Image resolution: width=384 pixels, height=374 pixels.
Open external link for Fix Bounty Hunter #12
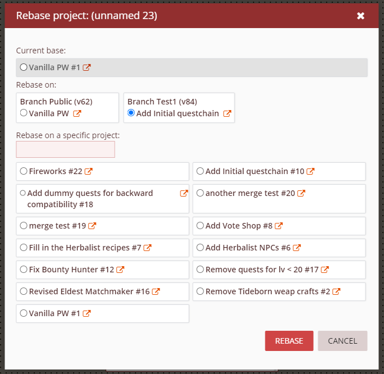[x=120, y=270]
